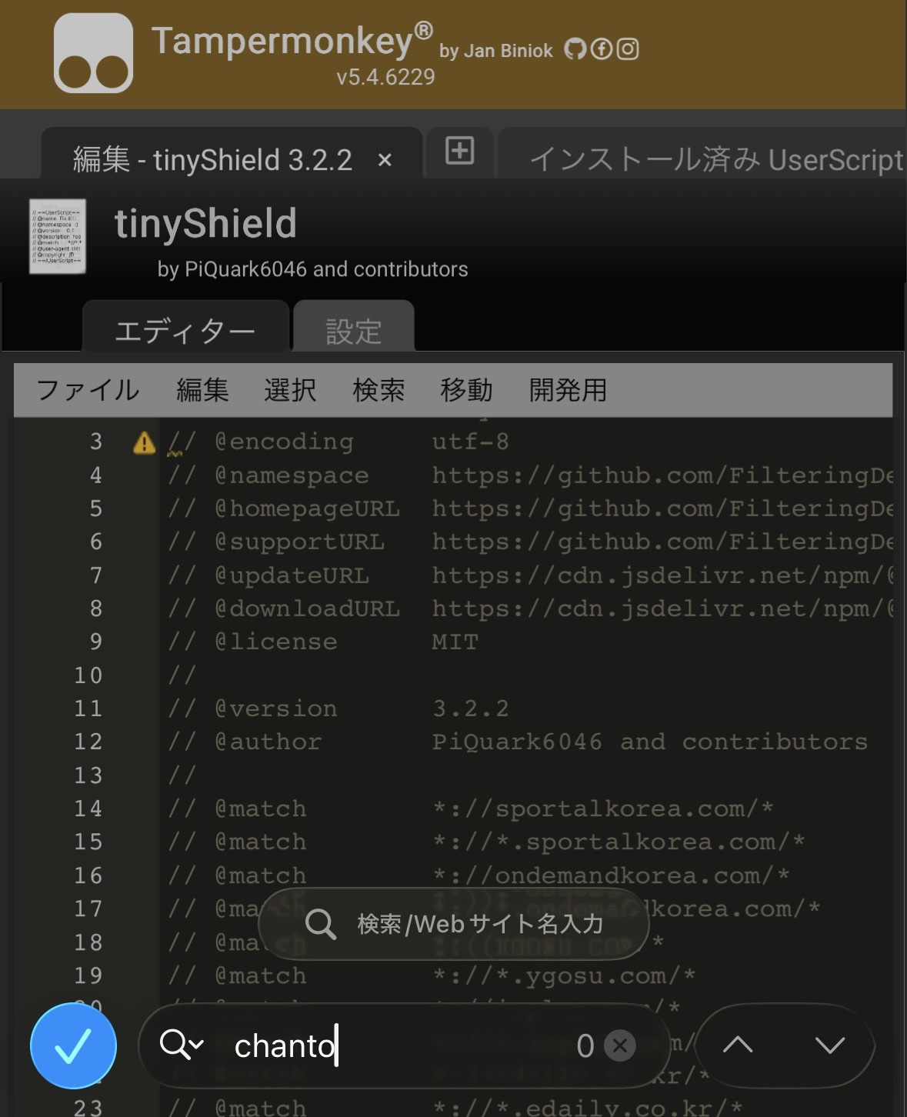Click version text v5.4.6229
907x1117 pixels.
point(385,77)
